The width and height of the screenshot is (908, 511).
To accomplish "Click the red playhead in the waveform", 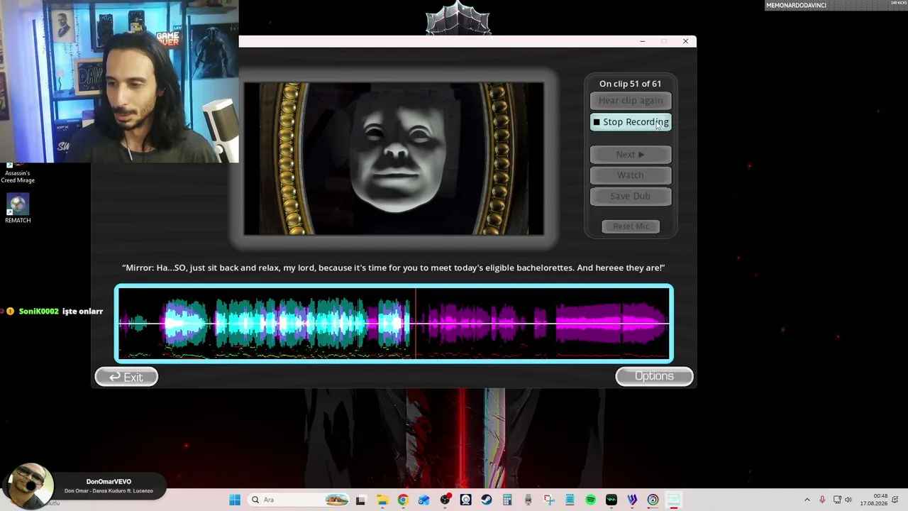I will [x=416, y=324].
